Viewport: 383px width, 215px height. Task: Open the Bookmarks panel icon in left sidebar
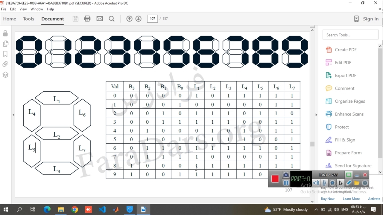click(5, 54)
